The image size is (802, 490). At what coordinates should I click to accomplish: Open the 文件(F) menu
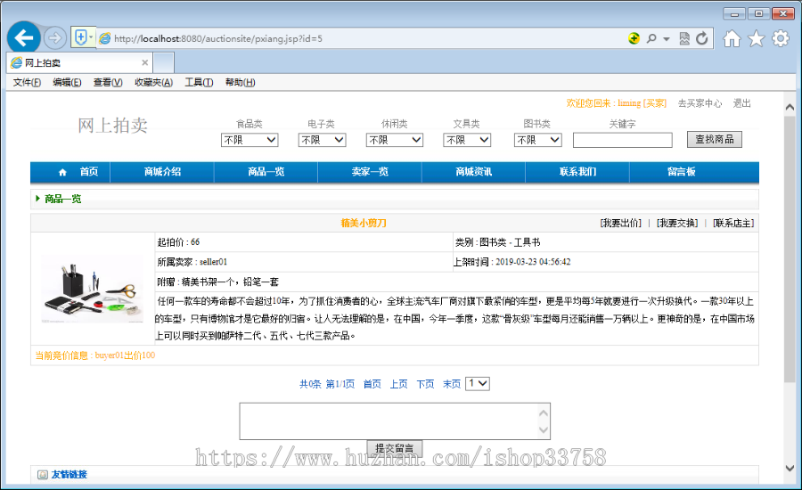27,82
